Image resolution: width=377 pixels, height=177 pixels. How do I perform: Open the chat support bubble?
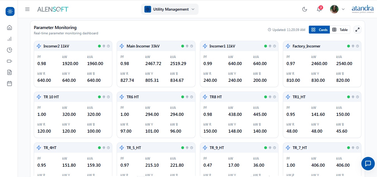[368, 163]
